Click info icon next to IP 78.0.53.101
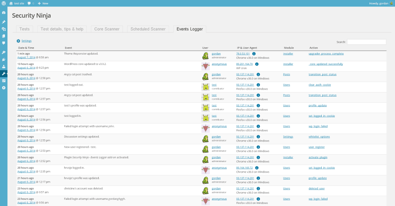The width and height of the screenshot is (395, 206). pos(254,53)
